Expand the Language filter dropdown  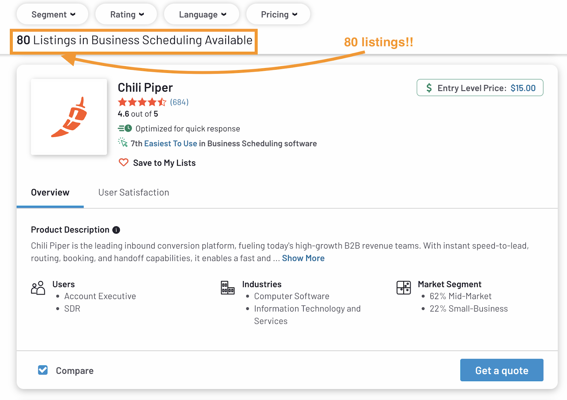(202, 15)
